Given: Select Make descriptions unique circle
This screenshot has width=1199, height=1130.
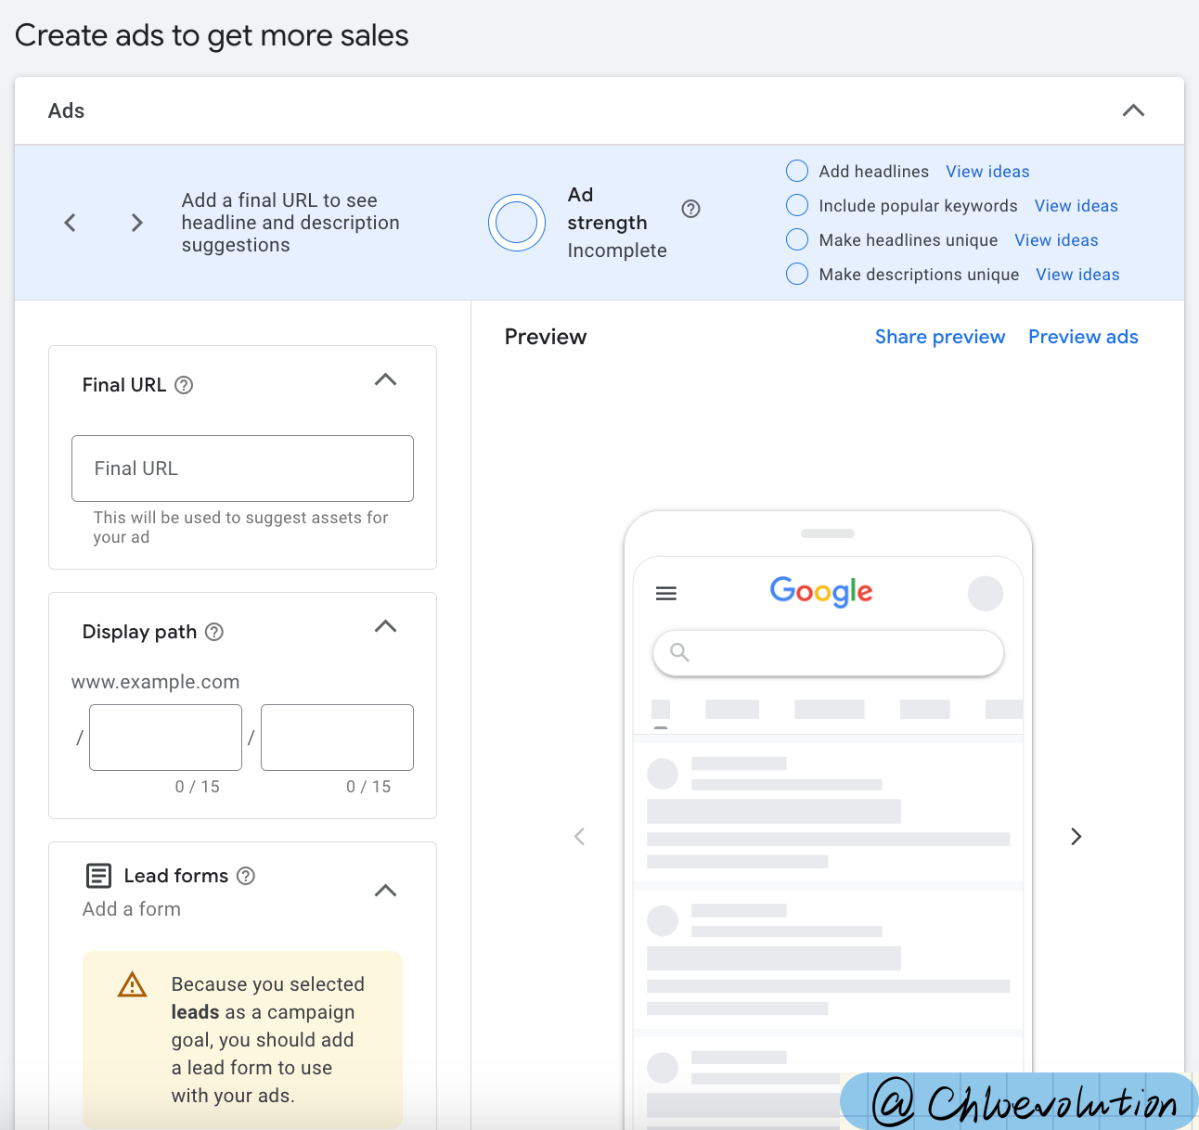Looking at the screenshot, I should [x=797, y=274].
